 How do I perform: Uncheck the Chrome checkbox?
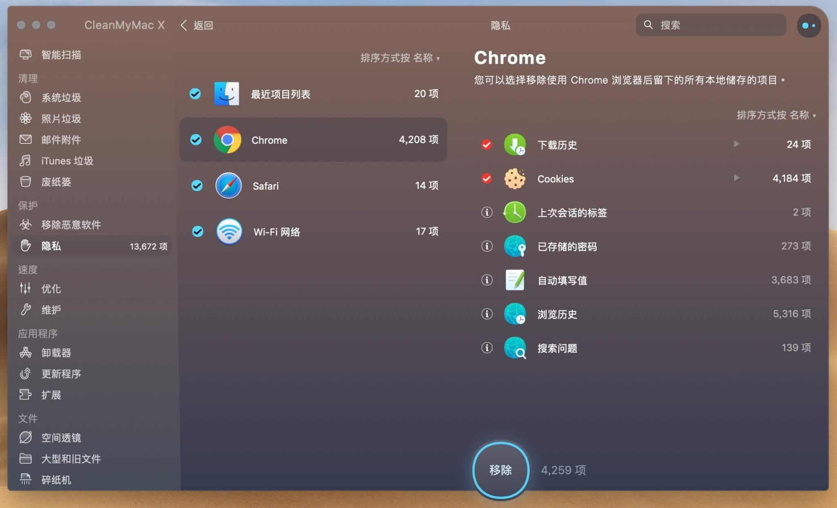coord(196,140)
